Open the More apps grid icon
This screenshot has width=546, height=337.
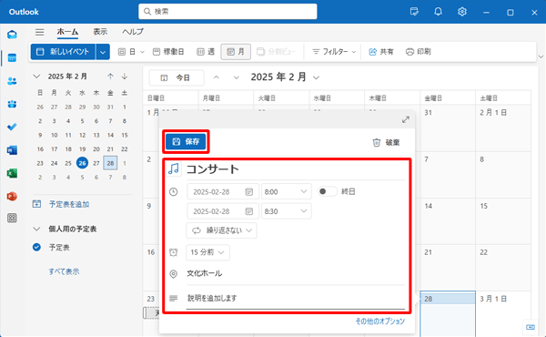[12, 219]
